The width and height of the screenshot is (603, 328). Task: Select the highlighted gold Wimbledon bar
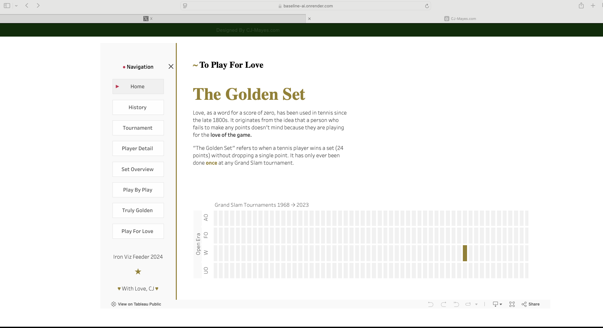[x=465, y=253]
